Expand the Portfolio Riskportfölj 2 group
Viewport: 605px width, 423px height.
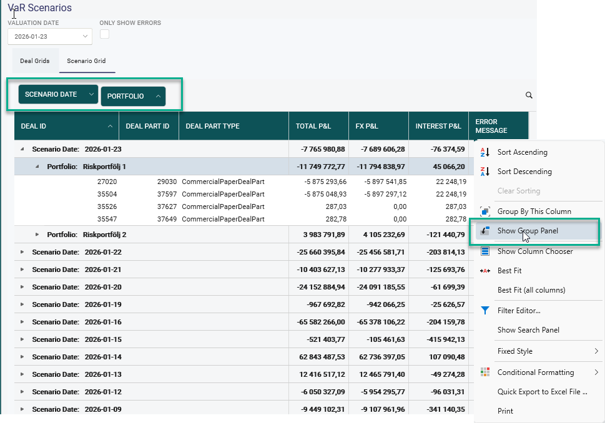coord(37,235)
